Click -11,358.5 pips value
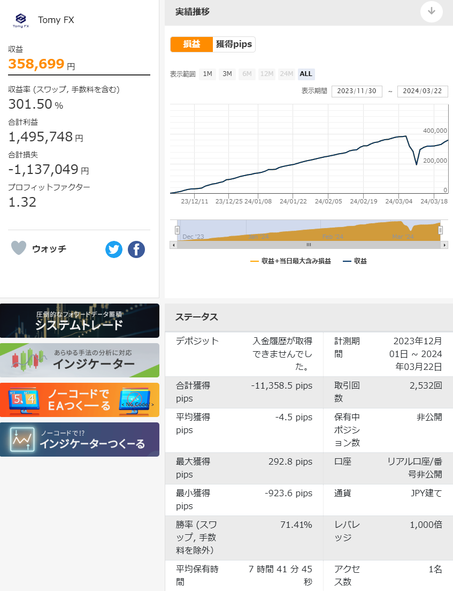This screenshot has height=591, width=453. (x=282, y=385)
